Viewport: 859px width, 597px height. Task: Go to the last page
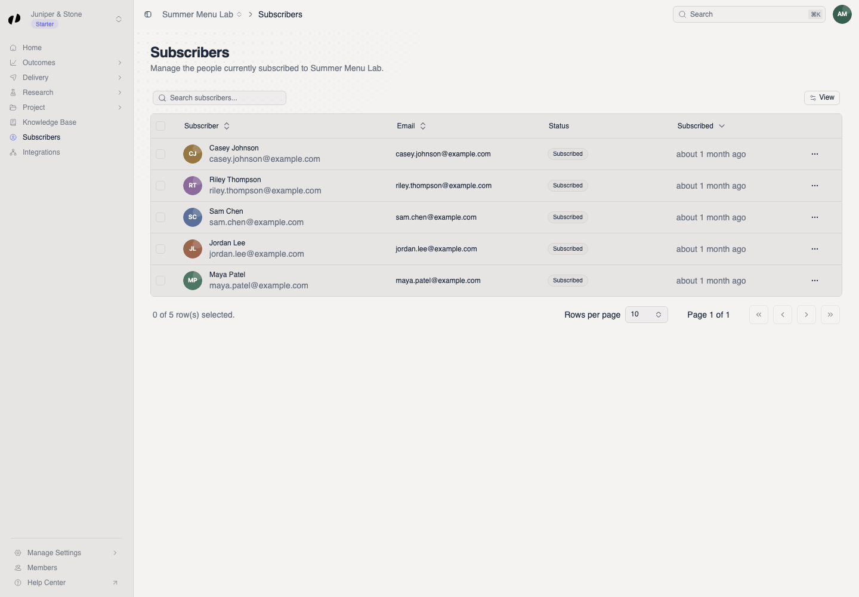click(830, 315)
